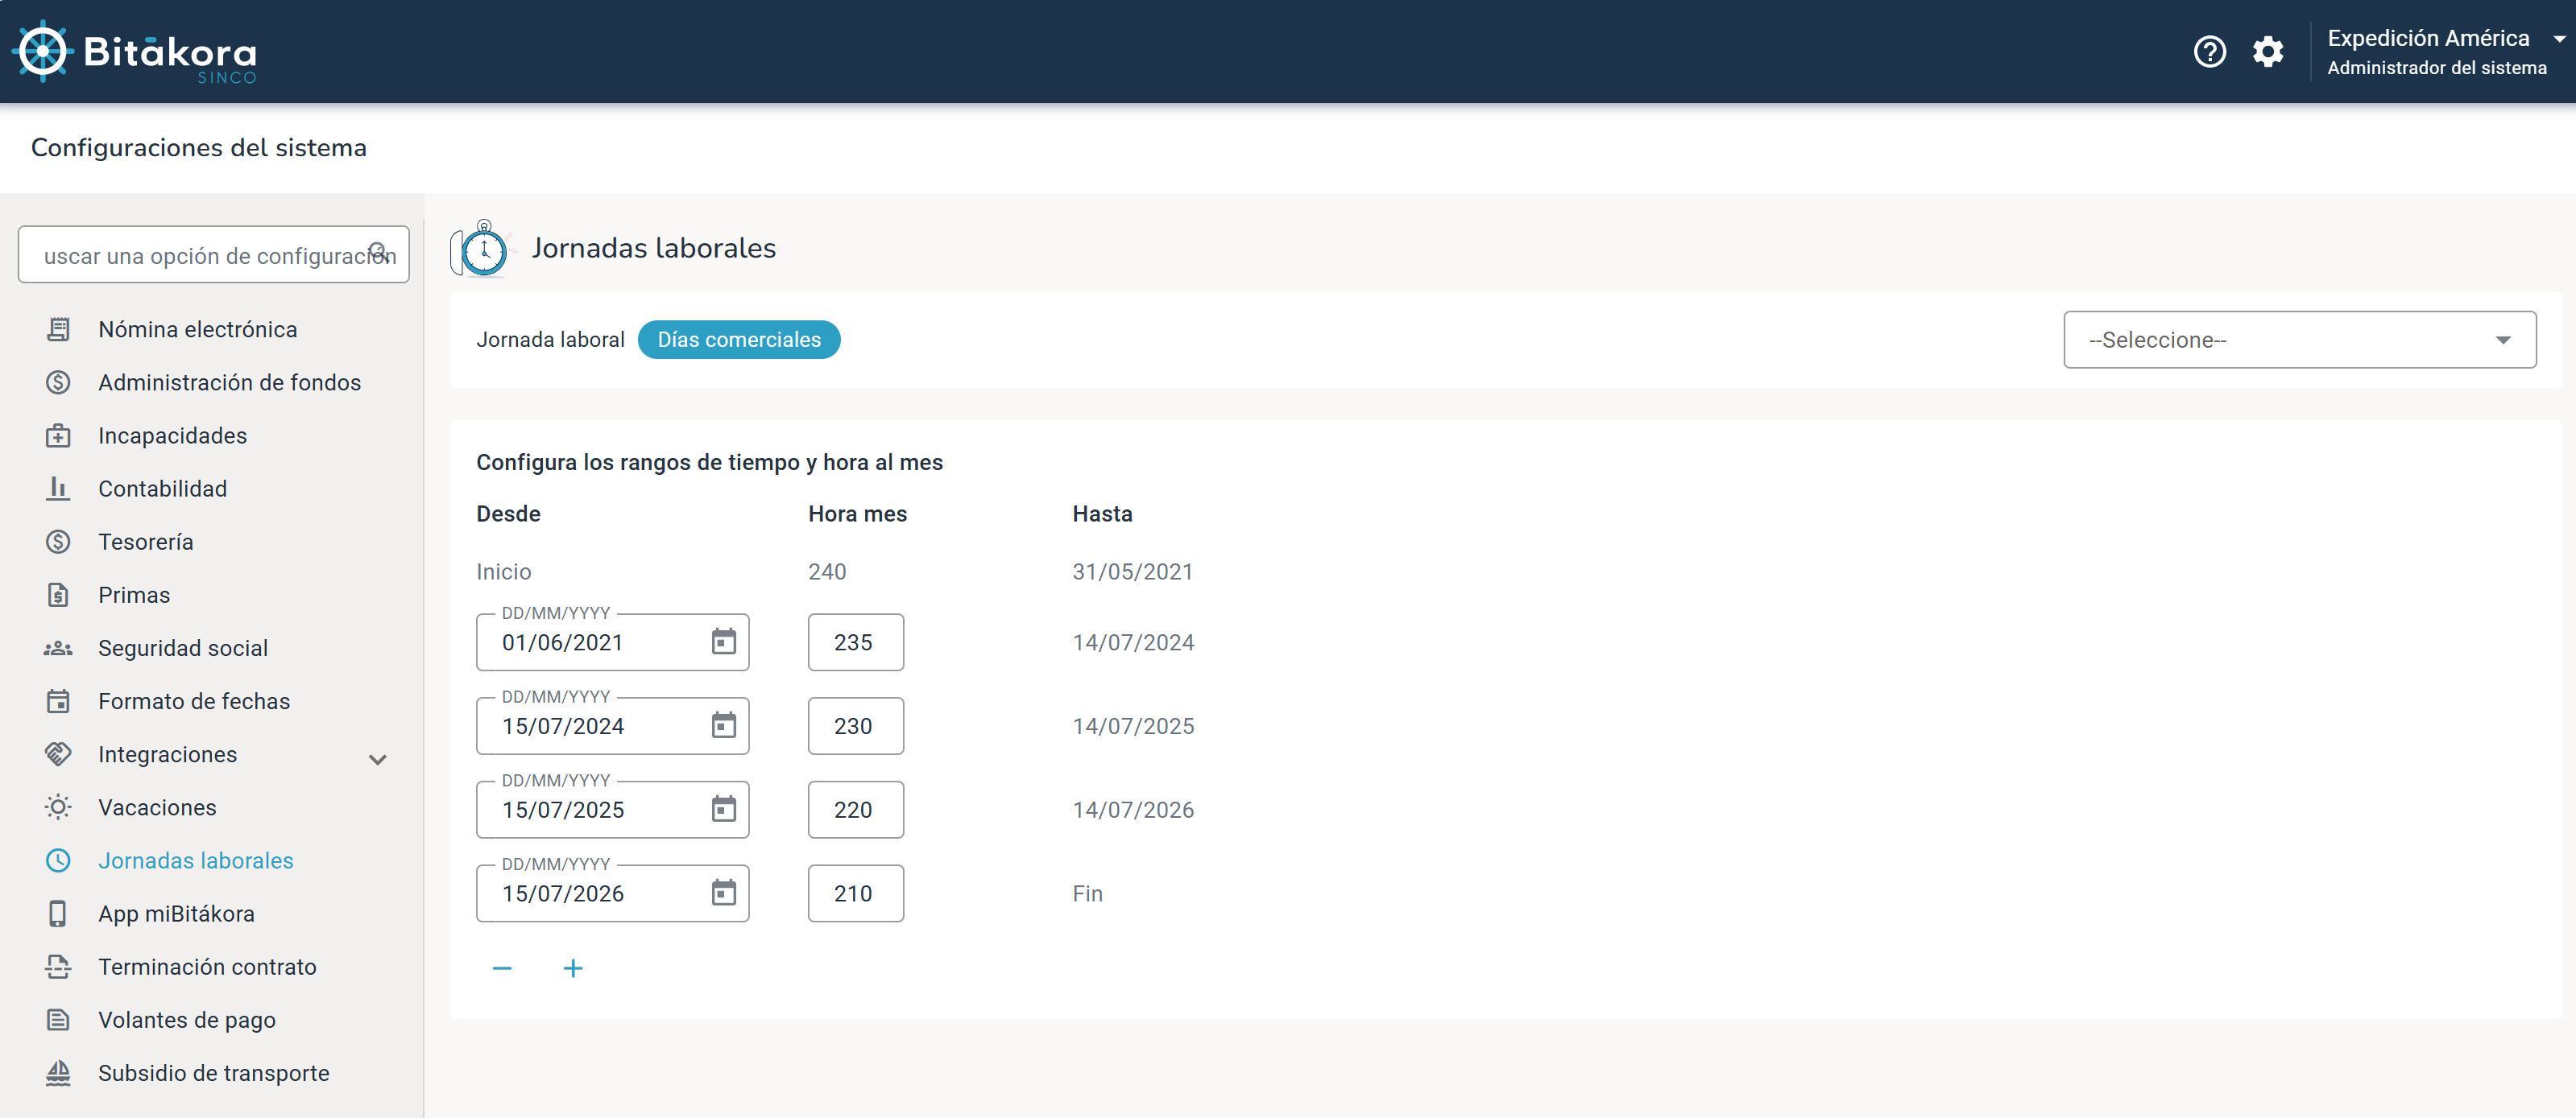Click the 14/07/2025 Hasta date
The width and height of the screenshot is (2576, 1118).
pos(1133,726)
